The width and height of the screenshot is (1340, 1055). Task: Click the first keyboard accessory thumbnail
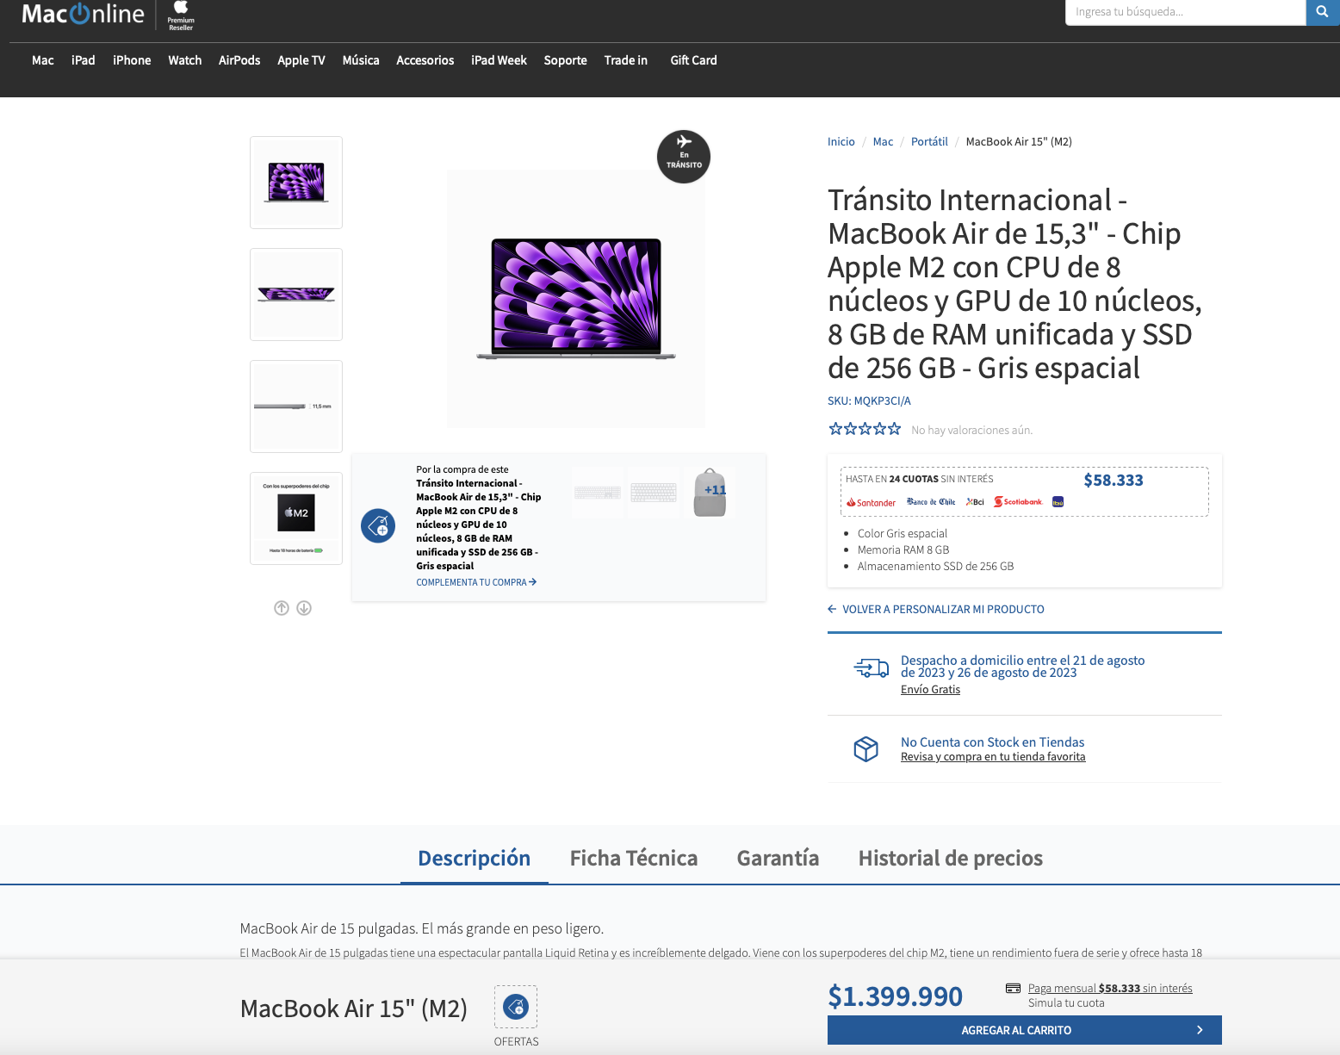point(598,493)
